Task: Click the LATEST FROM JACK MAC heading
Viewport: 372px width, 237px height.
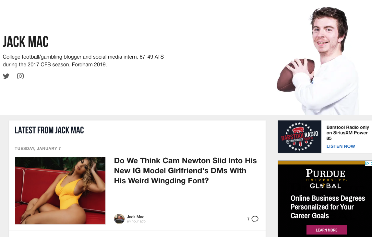Action: pyautogui.click(x=49, y=130)
